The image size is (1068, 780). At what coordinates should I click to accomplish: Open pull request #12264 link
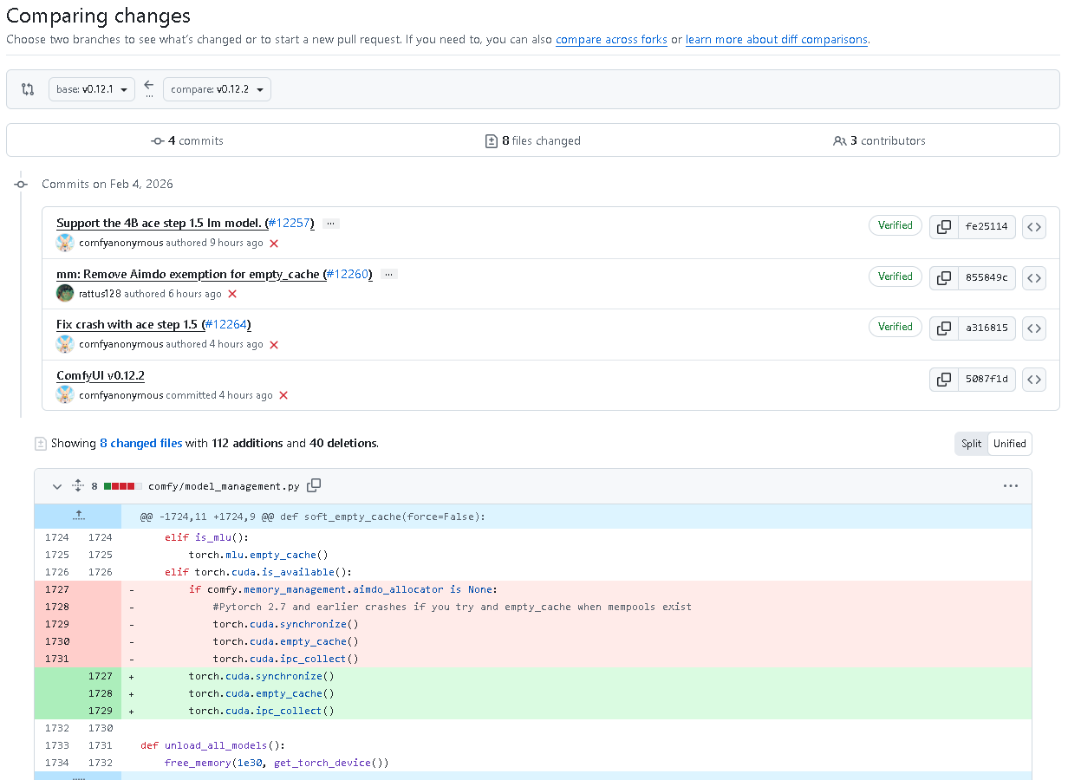(x=226, y=325)
